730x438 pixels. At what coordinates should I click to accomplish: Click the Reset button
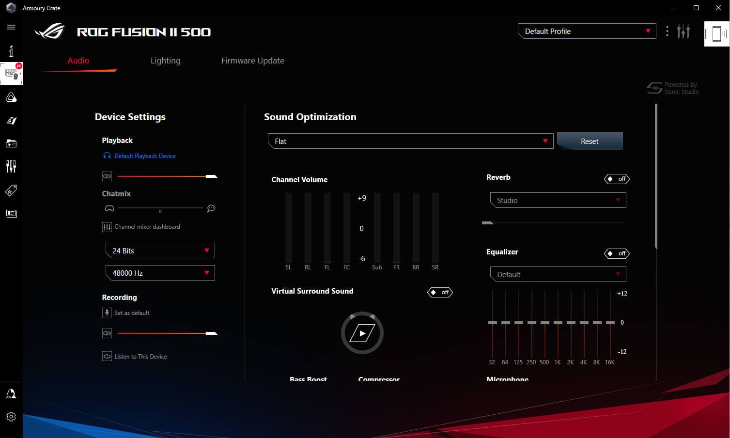590,141
